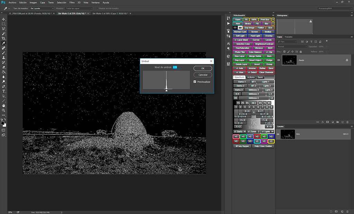Select the Magic Wand tool

tap(3, 34)
